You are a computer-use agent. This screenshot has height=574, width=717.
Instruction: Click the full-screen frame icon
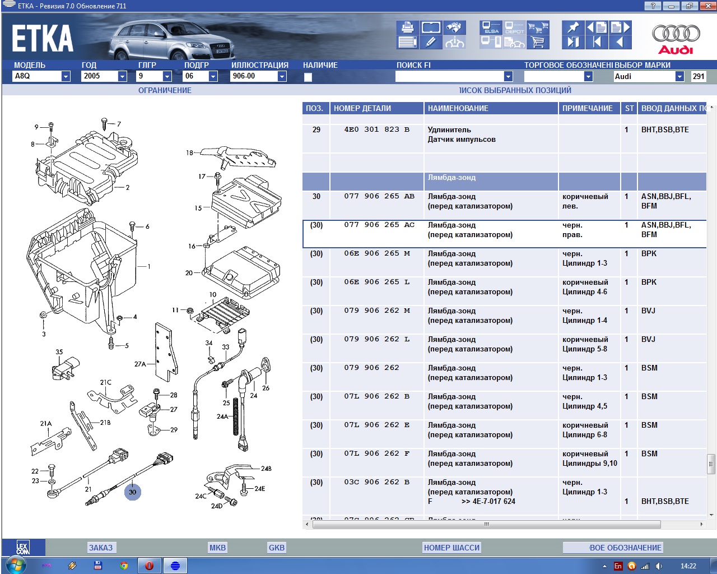pyautogui.click(x=431, y=27)
